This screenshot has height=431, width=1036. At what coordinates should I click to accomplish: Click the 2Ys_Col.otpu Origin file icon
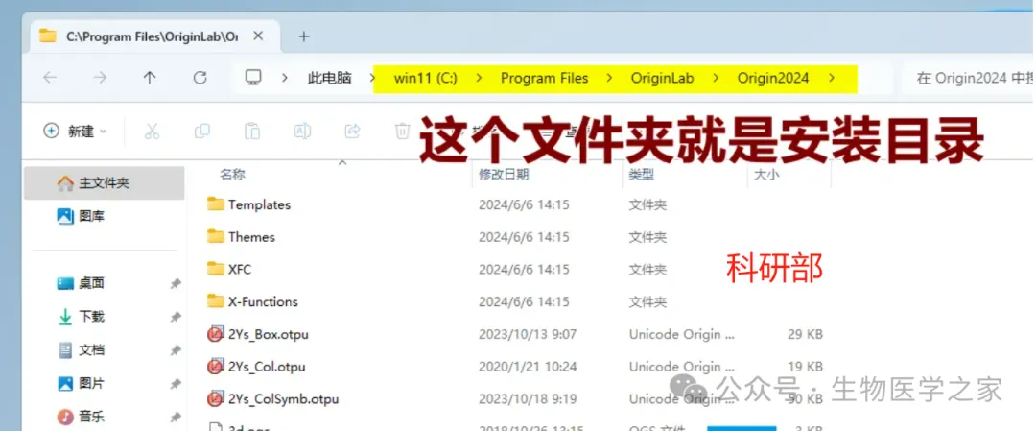coord(215,367)
